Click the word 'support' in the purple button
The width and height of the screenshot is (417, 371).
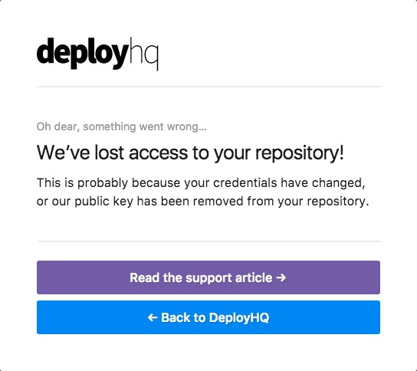[x=208, y=278]
